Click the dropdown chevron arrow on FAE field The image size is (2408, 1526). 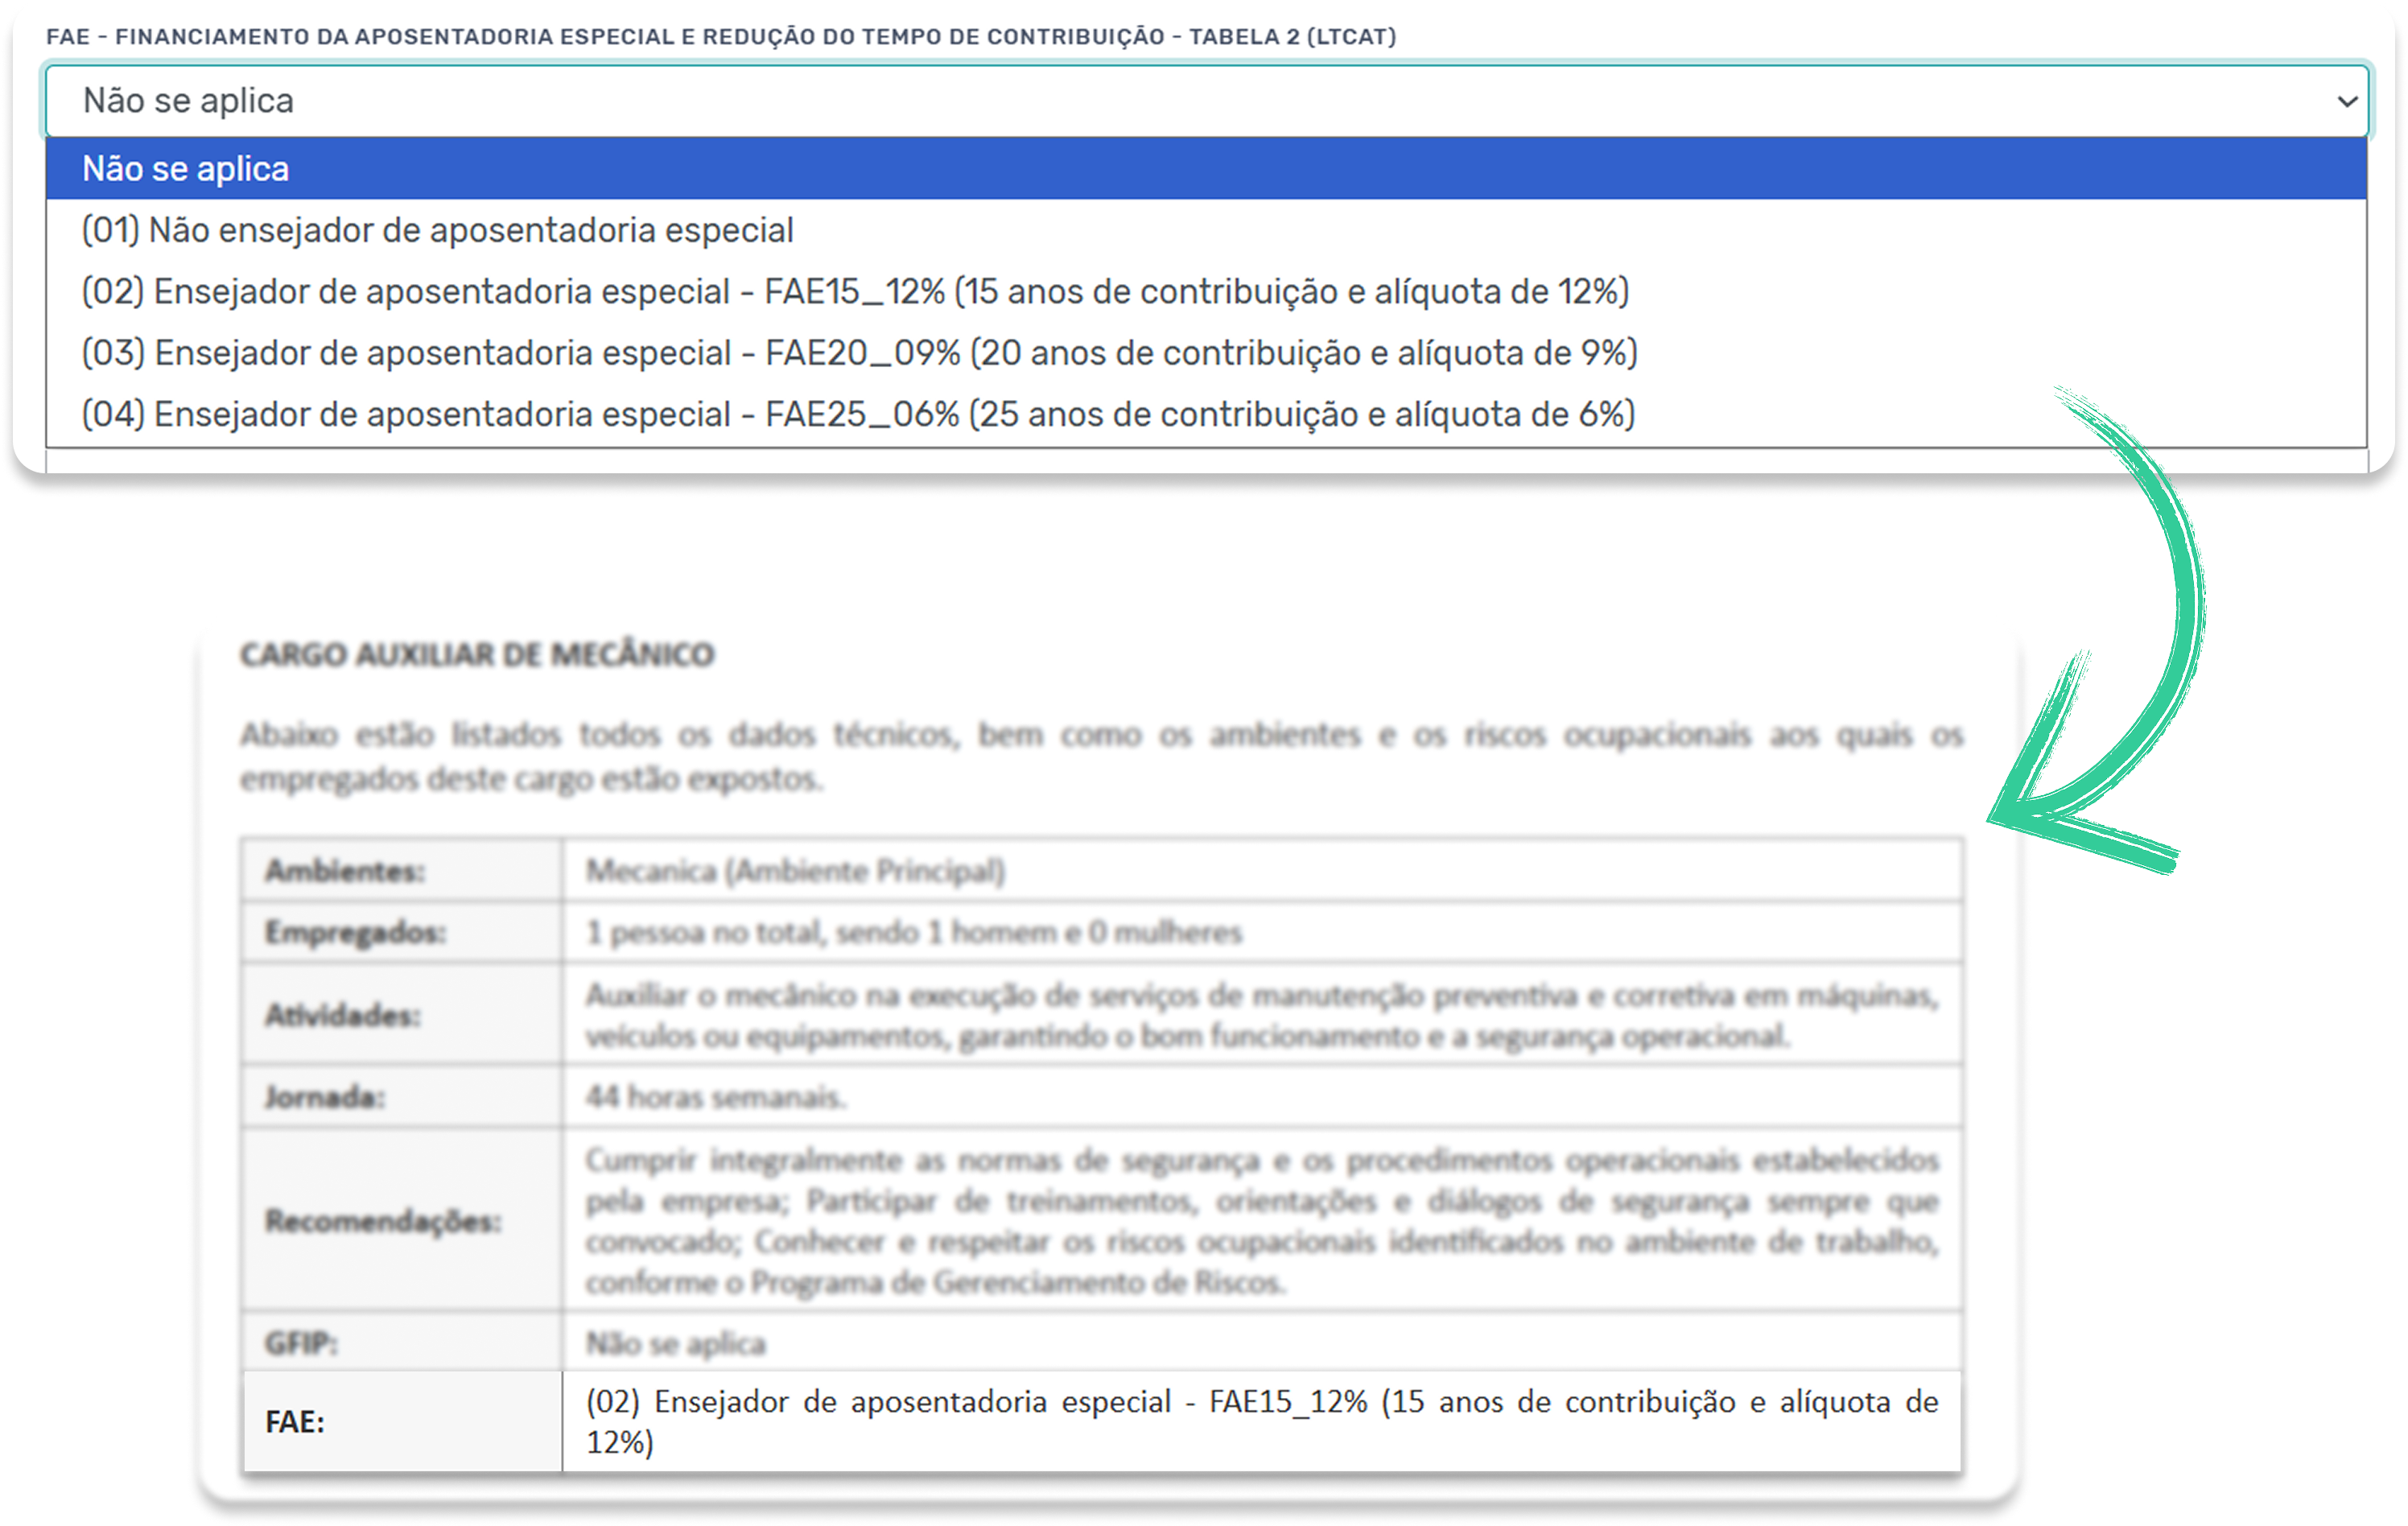2346,101
